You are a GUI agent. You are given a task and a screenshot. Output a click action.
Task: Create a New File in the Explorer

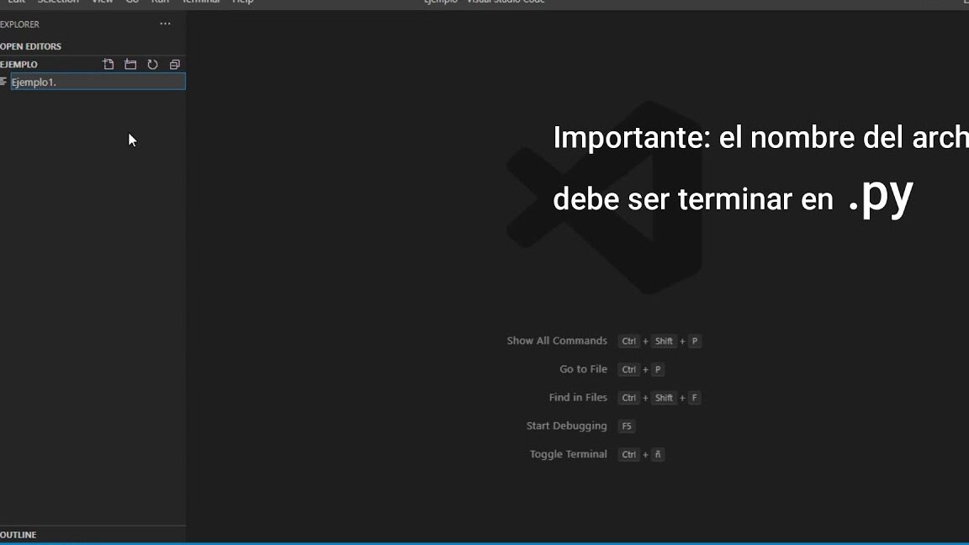[109, 64]
